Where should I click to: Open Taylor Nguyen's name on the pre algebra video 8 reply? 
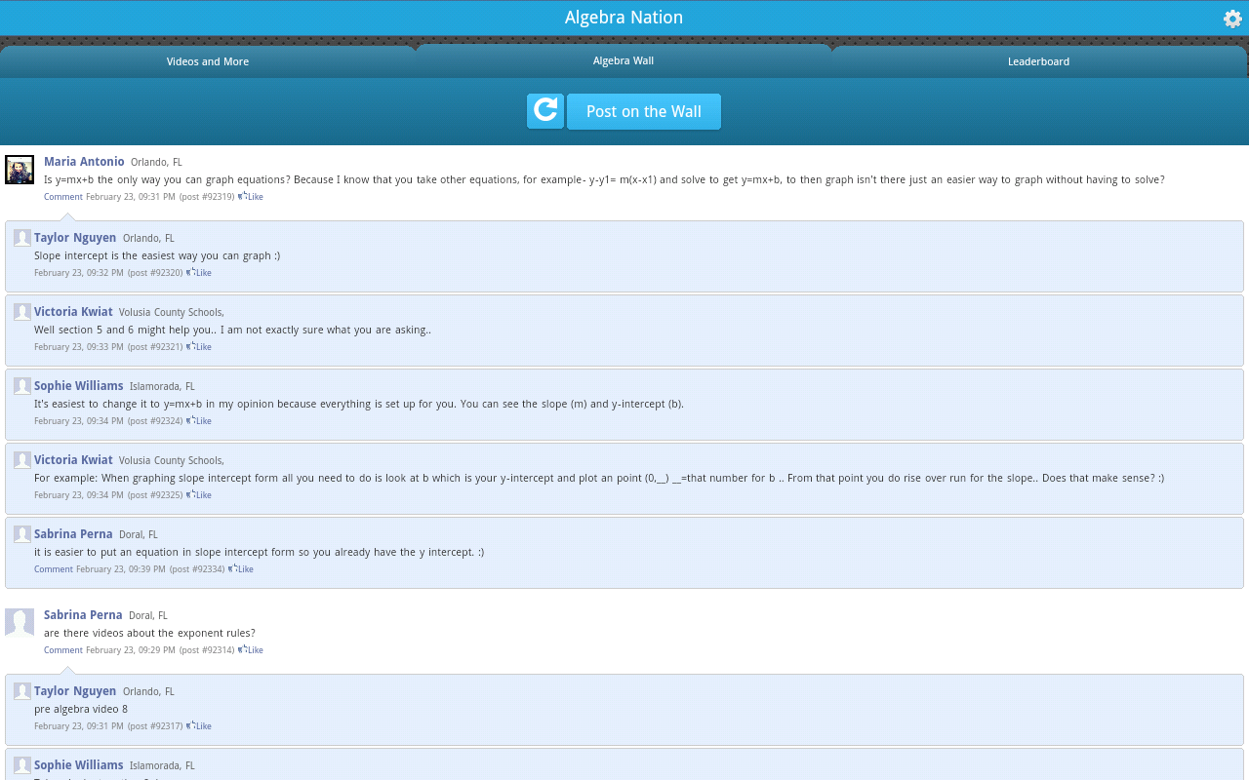(75, 691)
